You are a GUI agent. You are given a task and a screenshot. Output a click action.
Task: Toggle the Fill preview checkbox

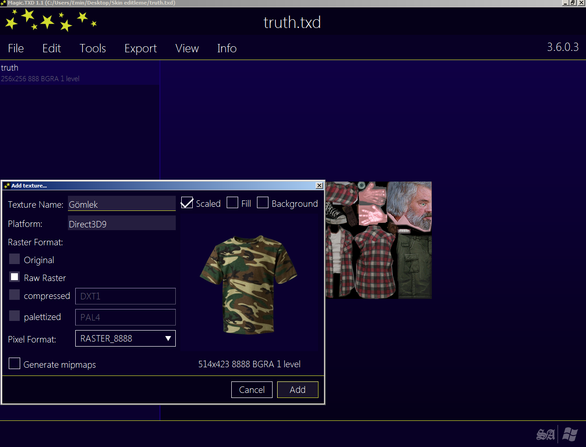pyautogui.click(x=233, y=203)
